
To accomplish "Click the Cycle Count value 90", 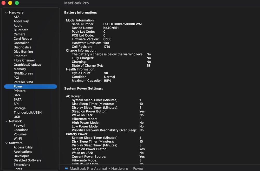I will (x=106, y=73).
